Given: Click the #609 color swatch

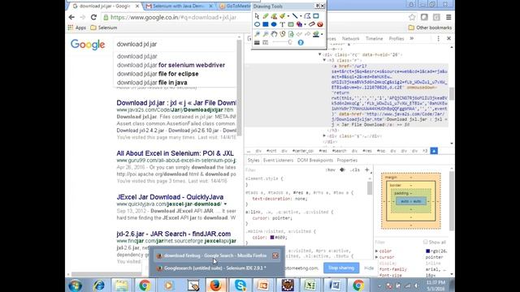Looking at the screenshot, I should (x=272, y=238).
